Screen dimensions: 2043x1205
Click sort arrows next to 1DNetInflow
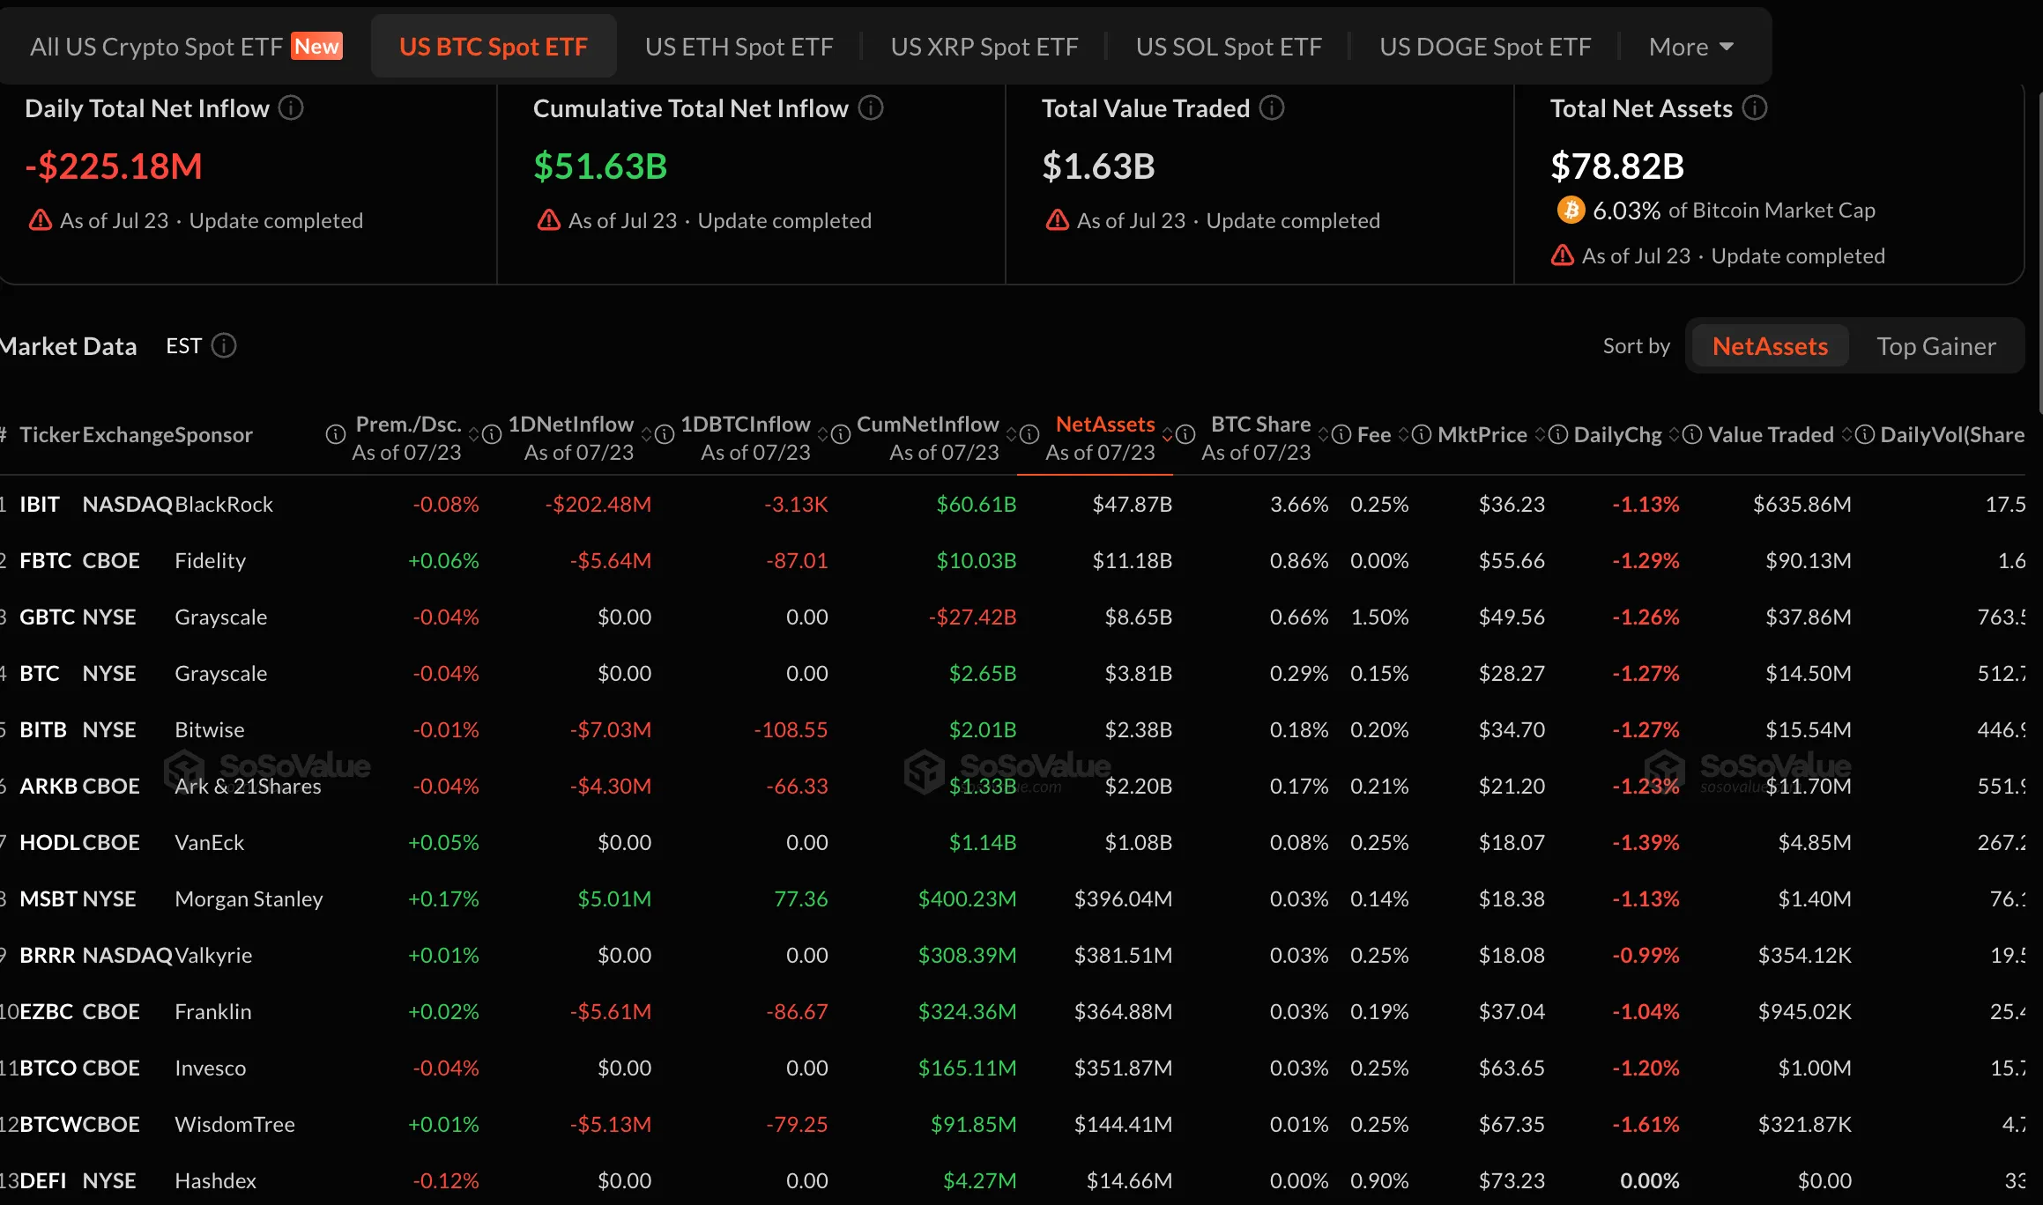(646, 434)
